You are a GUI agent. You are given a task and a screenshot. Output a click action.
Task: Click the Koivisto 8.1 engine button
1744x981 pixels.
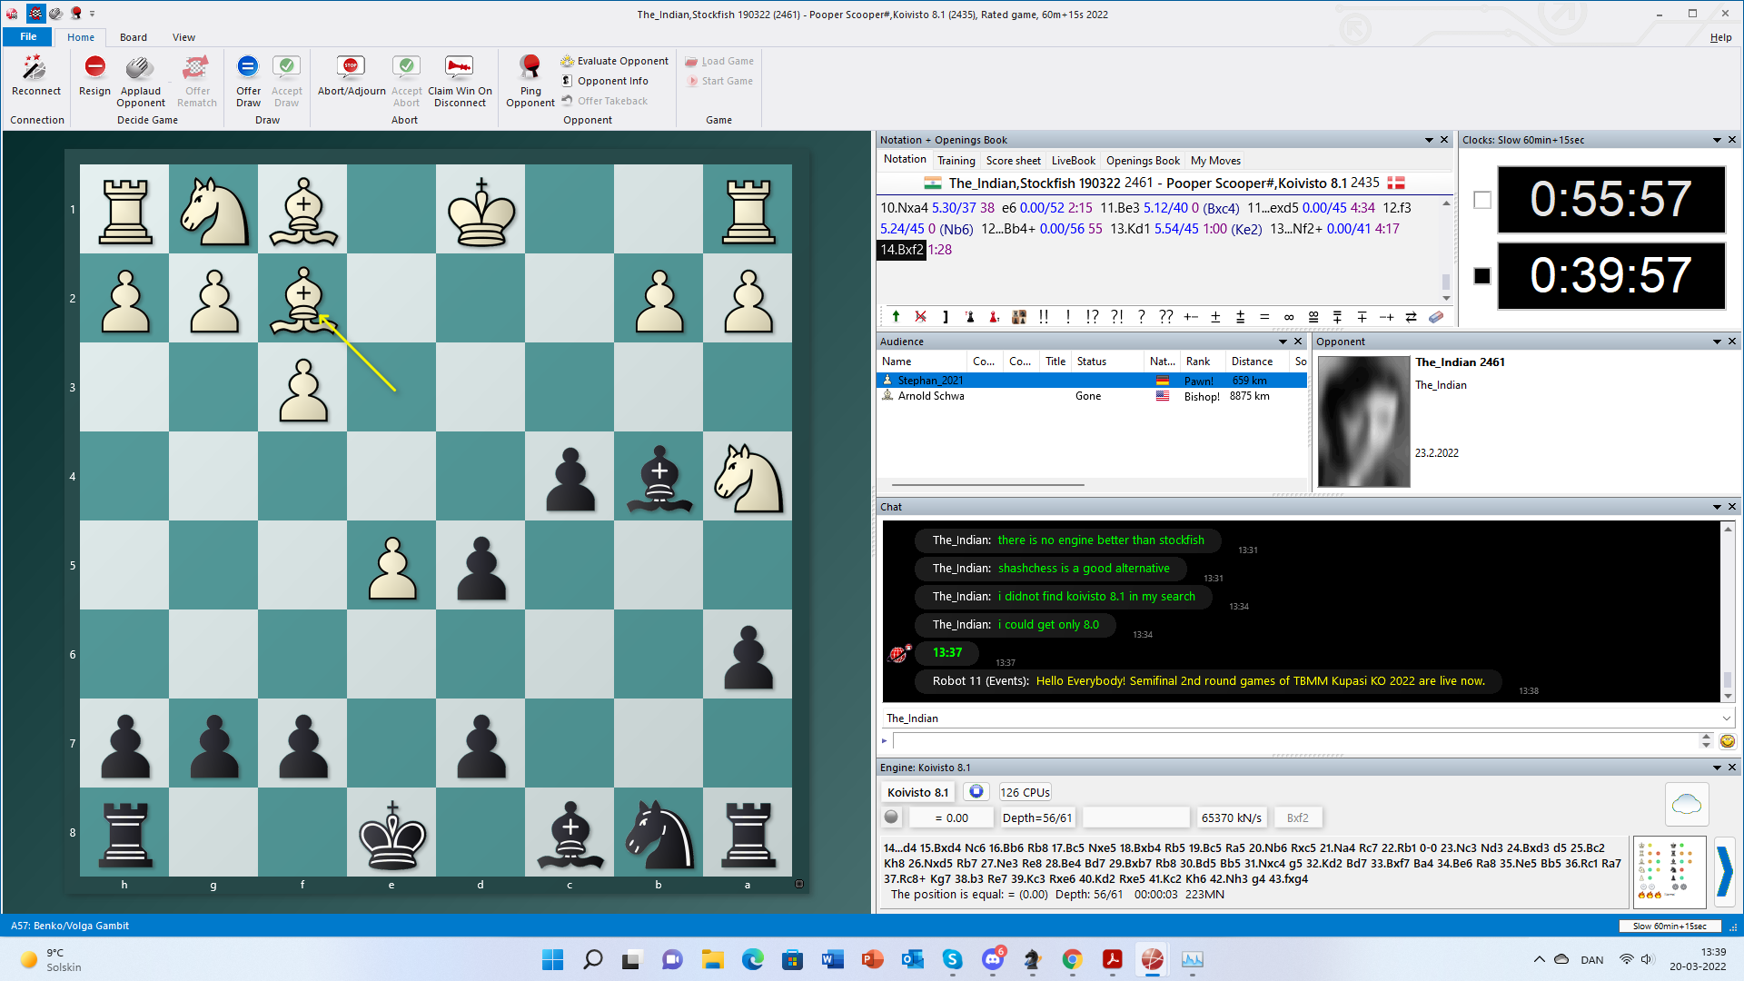click(x=917, y=792)
